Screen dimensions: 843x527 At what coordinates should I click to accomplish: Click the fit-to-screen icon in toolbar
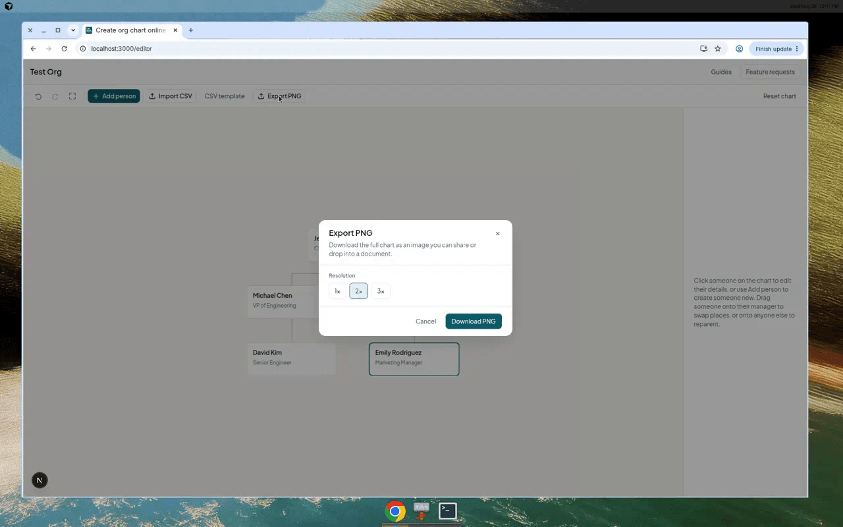[72, 96]
